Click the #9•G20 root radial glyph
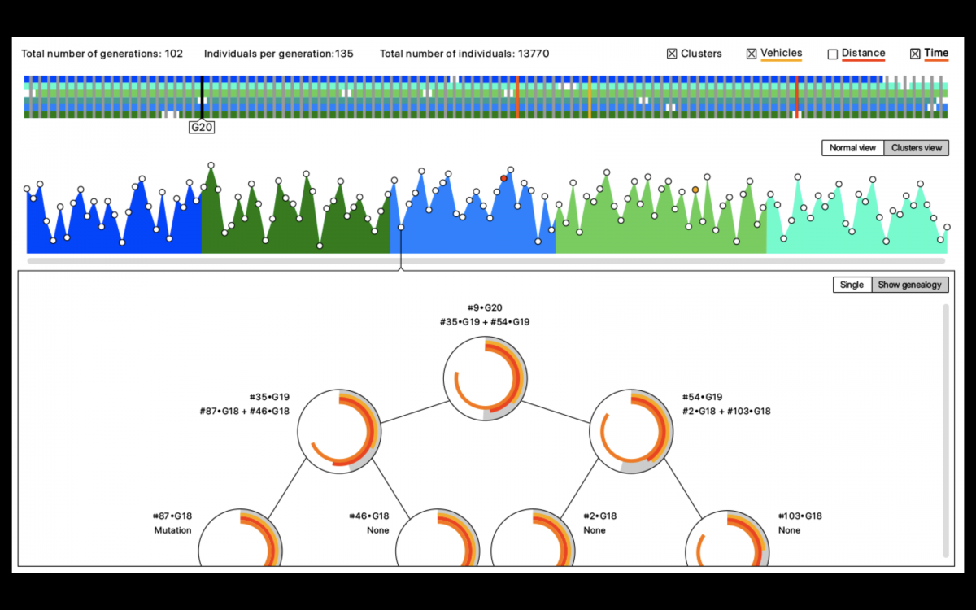Screen dimensions: 976x610 click(486, 379)
